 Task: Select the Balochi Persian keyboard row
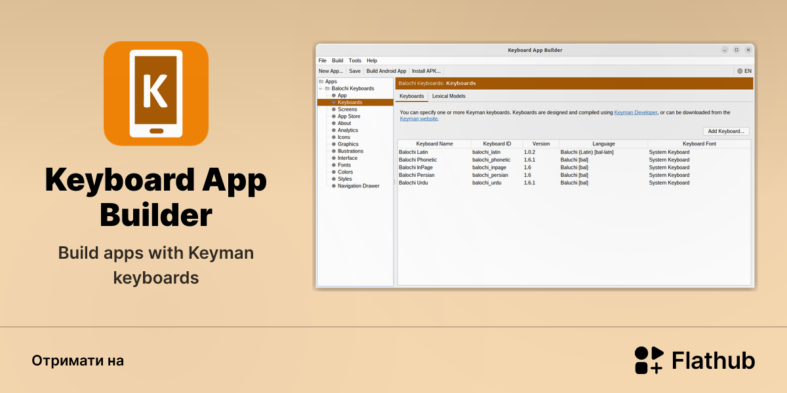point(574,175)
